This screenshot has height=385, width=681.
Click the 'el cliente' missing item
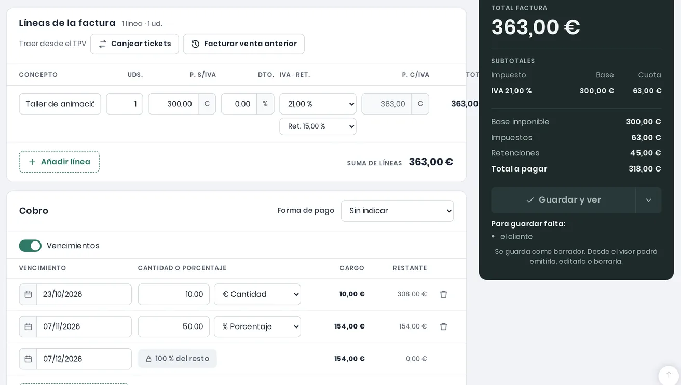(x=516, y=237)
